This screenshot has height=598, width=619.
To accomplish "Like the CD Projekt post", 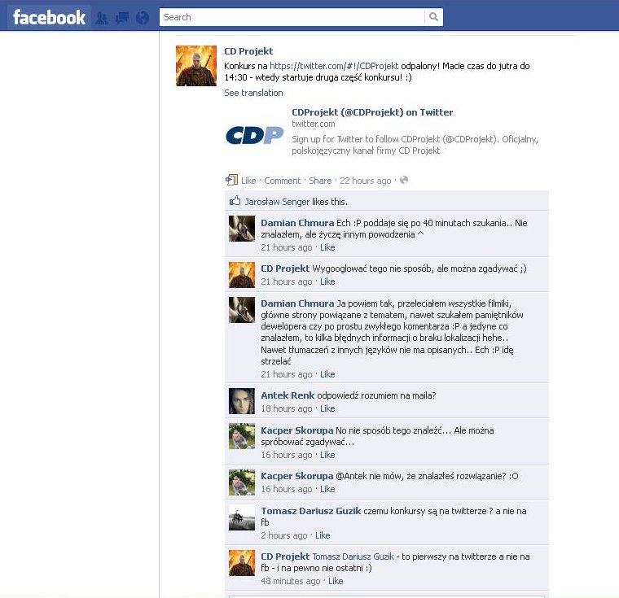I will [x=248, y=181].
